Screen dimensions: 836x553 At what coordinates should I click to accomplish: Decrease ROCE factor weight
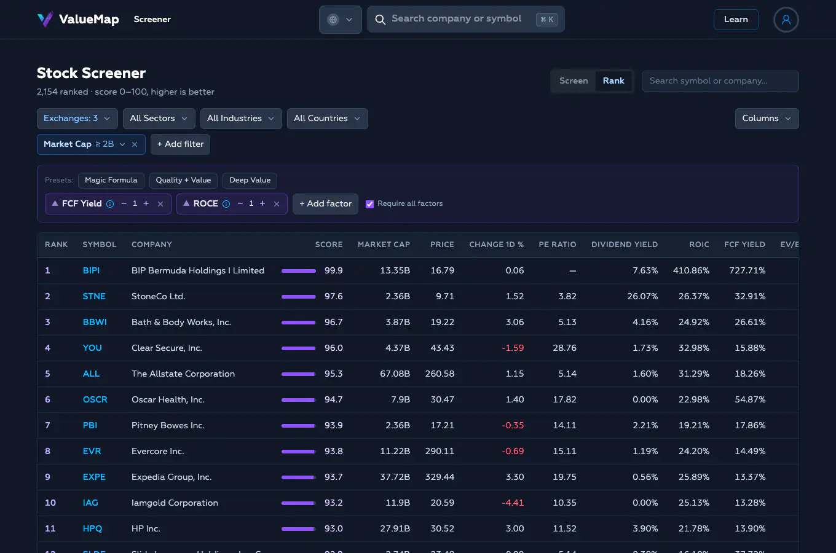(240, 203)
